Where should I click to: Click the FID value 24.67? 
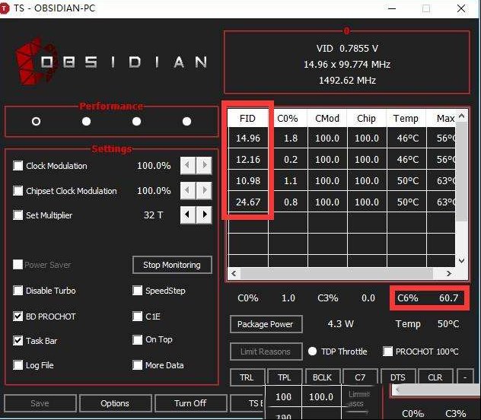click(x=248, y=202)
